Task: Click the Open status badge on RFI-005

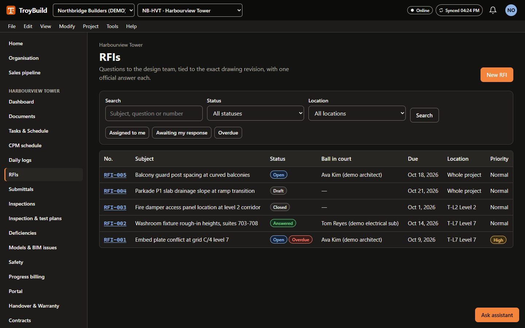Action: pos(279,175)
